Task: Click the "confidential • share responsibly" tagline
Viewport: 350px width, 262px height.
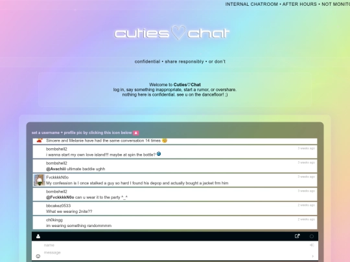Action: 180,61
